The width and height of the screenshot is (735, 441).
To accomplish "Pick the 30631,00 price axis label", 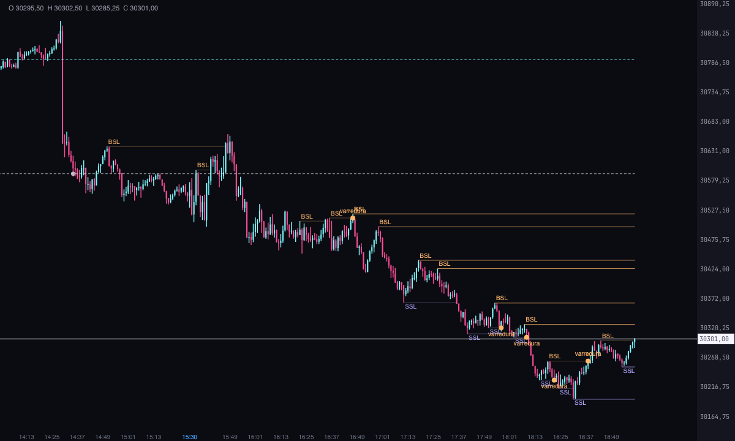I will click(x=714, y=151).
